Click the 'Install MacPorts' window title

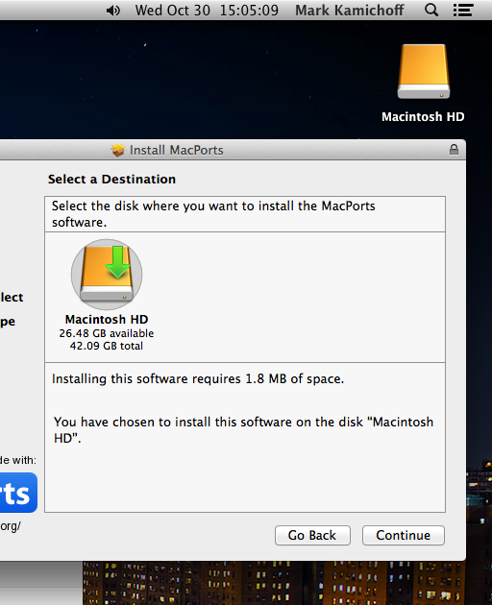177,150
